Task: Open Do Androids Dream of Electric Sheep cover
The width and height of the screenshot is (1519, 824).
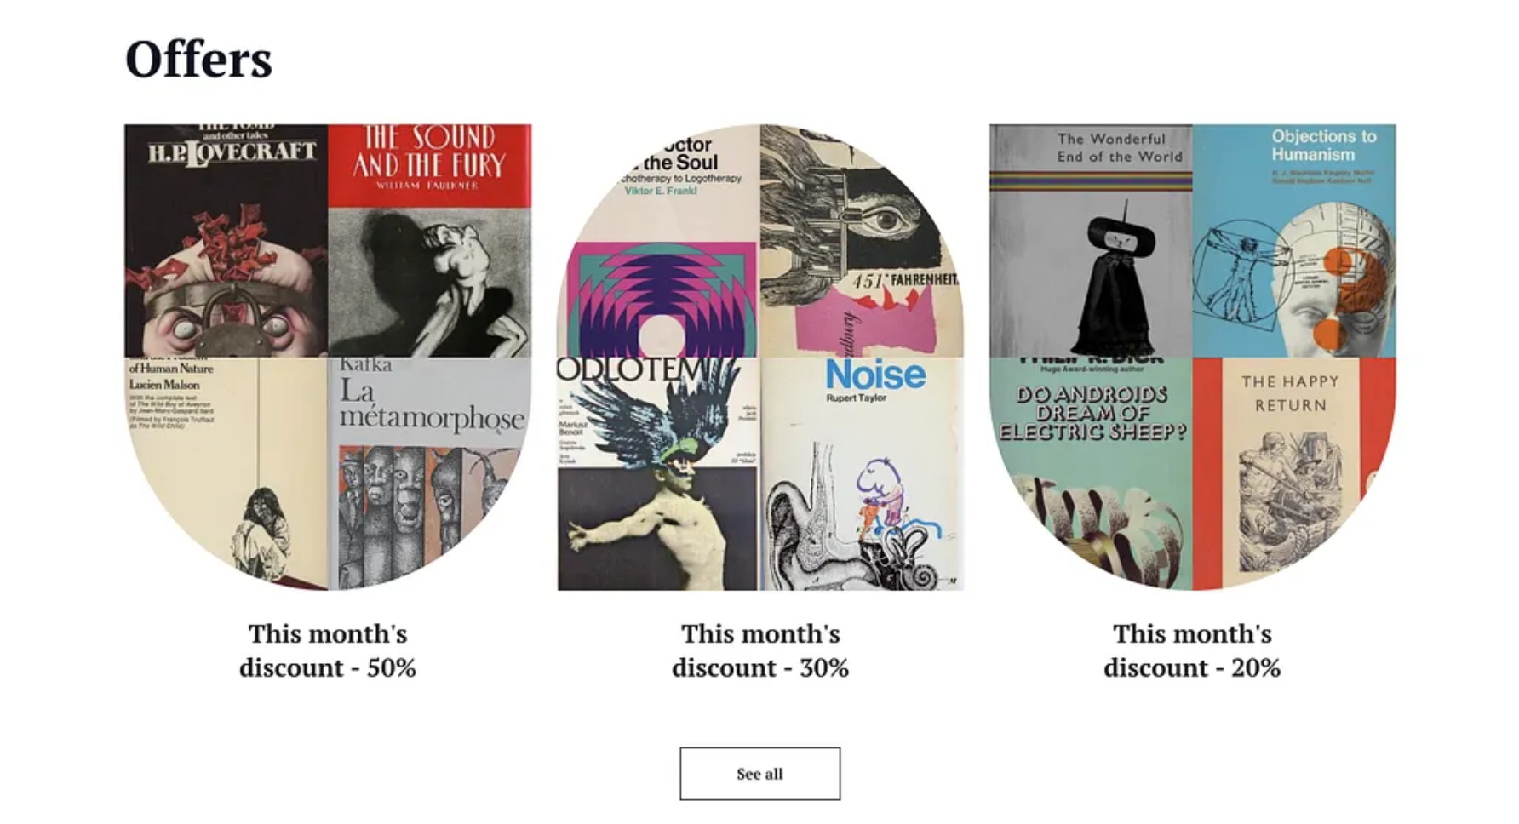Action: coord(1091,473)
